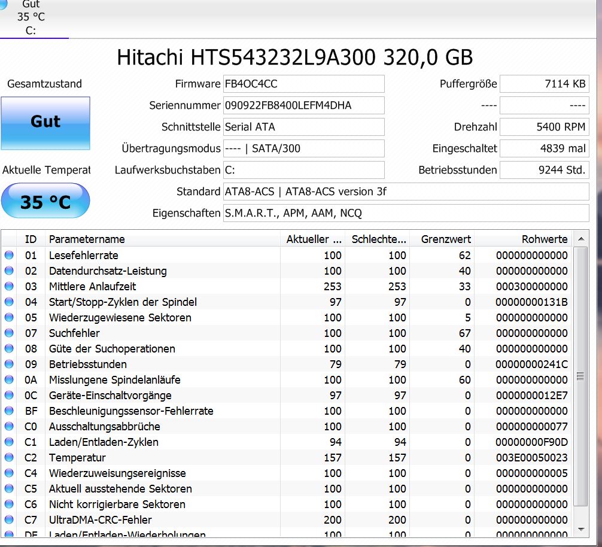This screenshot has height=547, width=602.
Task: Click the Hitachi HTS543232L9A300 drive title
Action: pos(294,57)
